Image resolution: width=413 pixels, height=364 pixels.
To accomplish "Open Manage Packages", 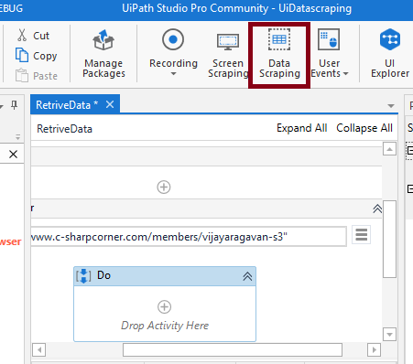I will 103,53.
